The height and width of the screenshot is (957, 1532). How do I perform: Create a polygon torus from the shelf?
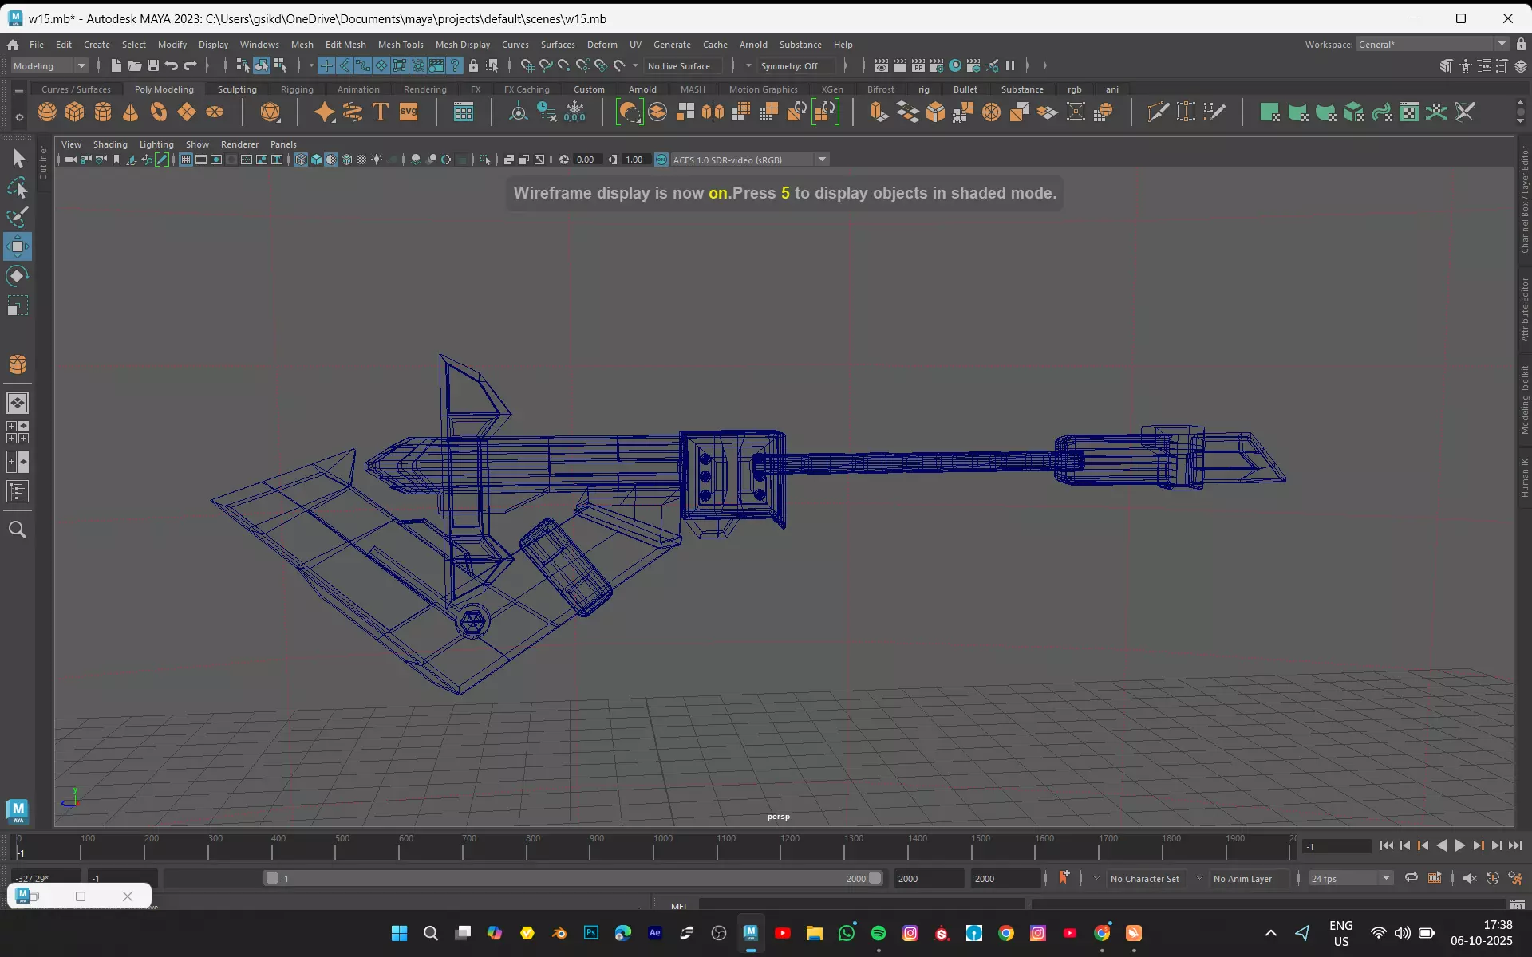point(159,112)
